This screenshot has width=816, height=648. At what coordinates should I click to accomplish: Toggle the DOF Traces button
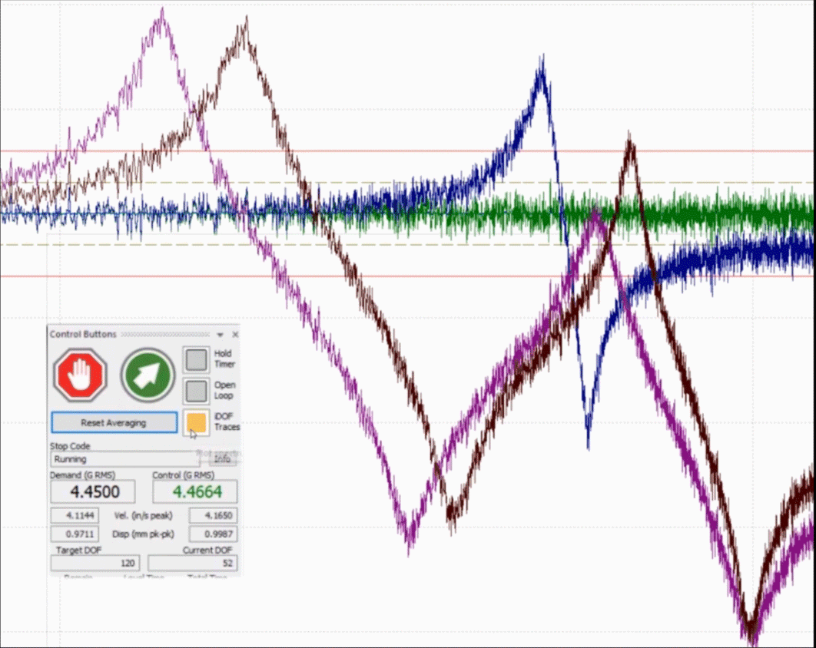[x=196, y=422]
